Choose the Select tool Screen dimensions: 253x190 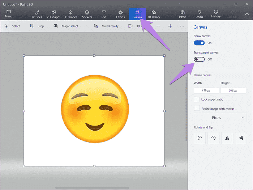click(12, 26)
